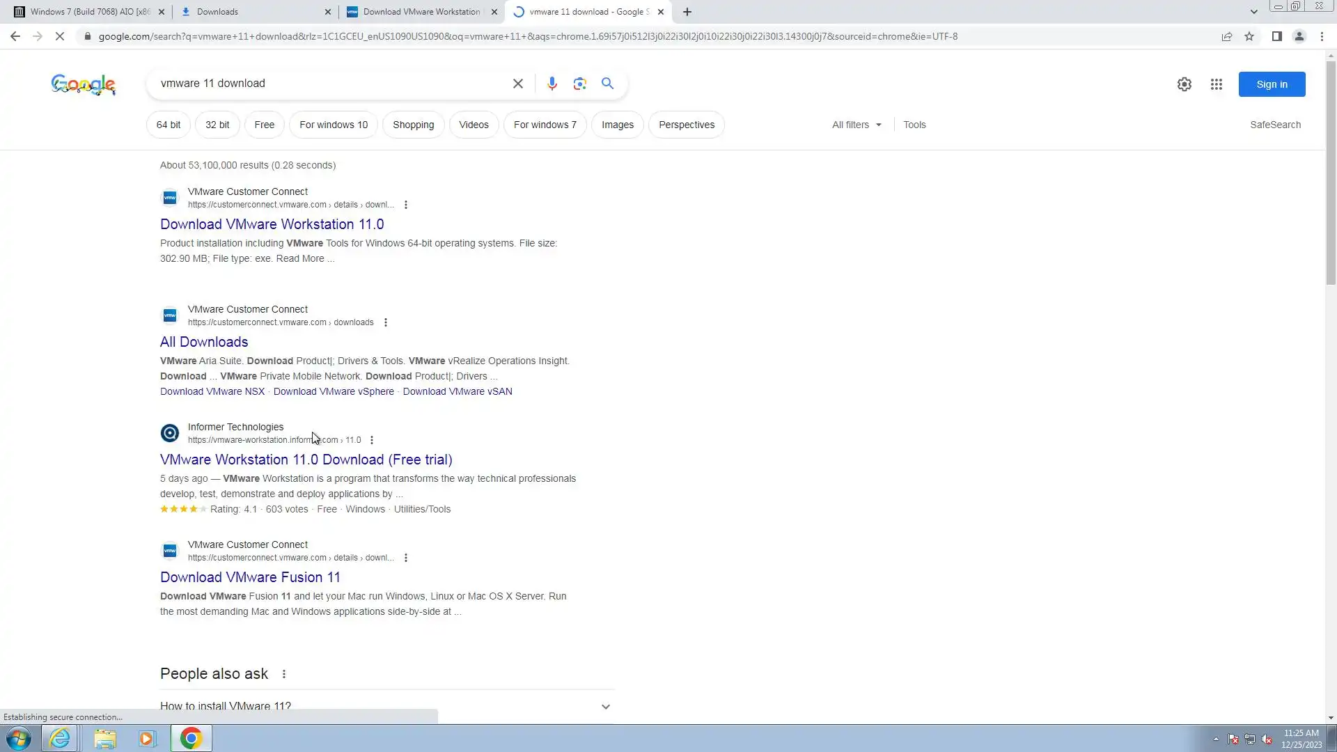Click the voice search microphone icon
The width and height of the screenshot is (1337, 752).
552,84
